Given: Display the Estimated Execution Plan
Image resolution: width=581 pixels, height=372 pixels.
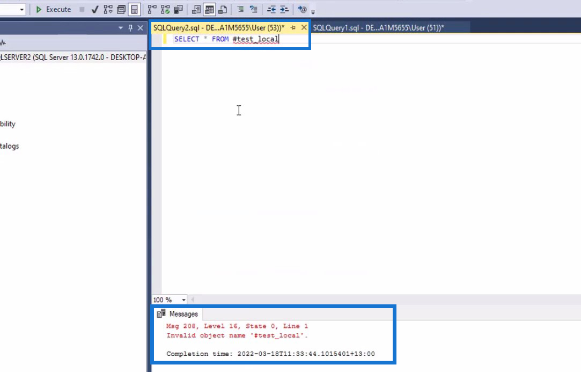Looking at the screenshot, I should (108, 9).
